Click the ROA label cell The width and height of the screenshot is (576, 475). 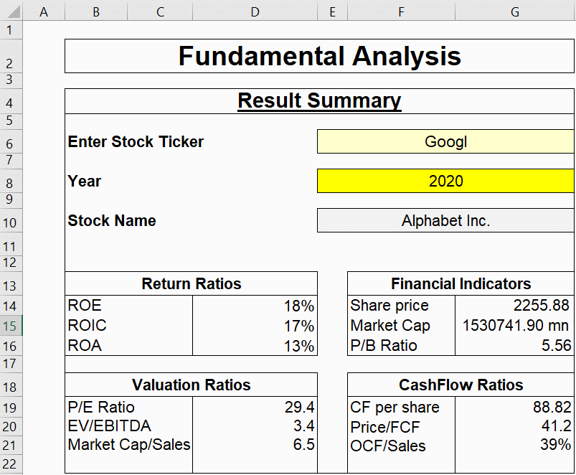pos(128,345)
